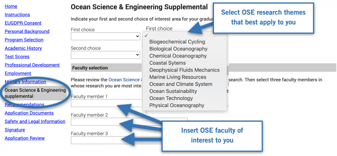Open the Academic History section
This screenshot has height=156, width=337.
[23, 48]
